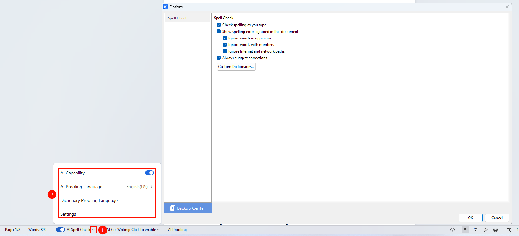Switch to Outline view icon

(475, 230)
